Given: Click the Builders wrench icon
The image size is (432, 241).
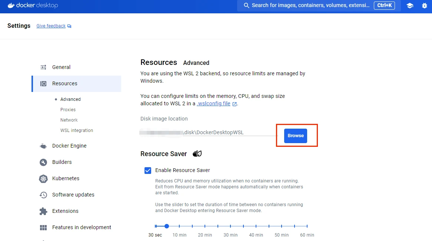Looking at the screenshot, I should 43,162.
